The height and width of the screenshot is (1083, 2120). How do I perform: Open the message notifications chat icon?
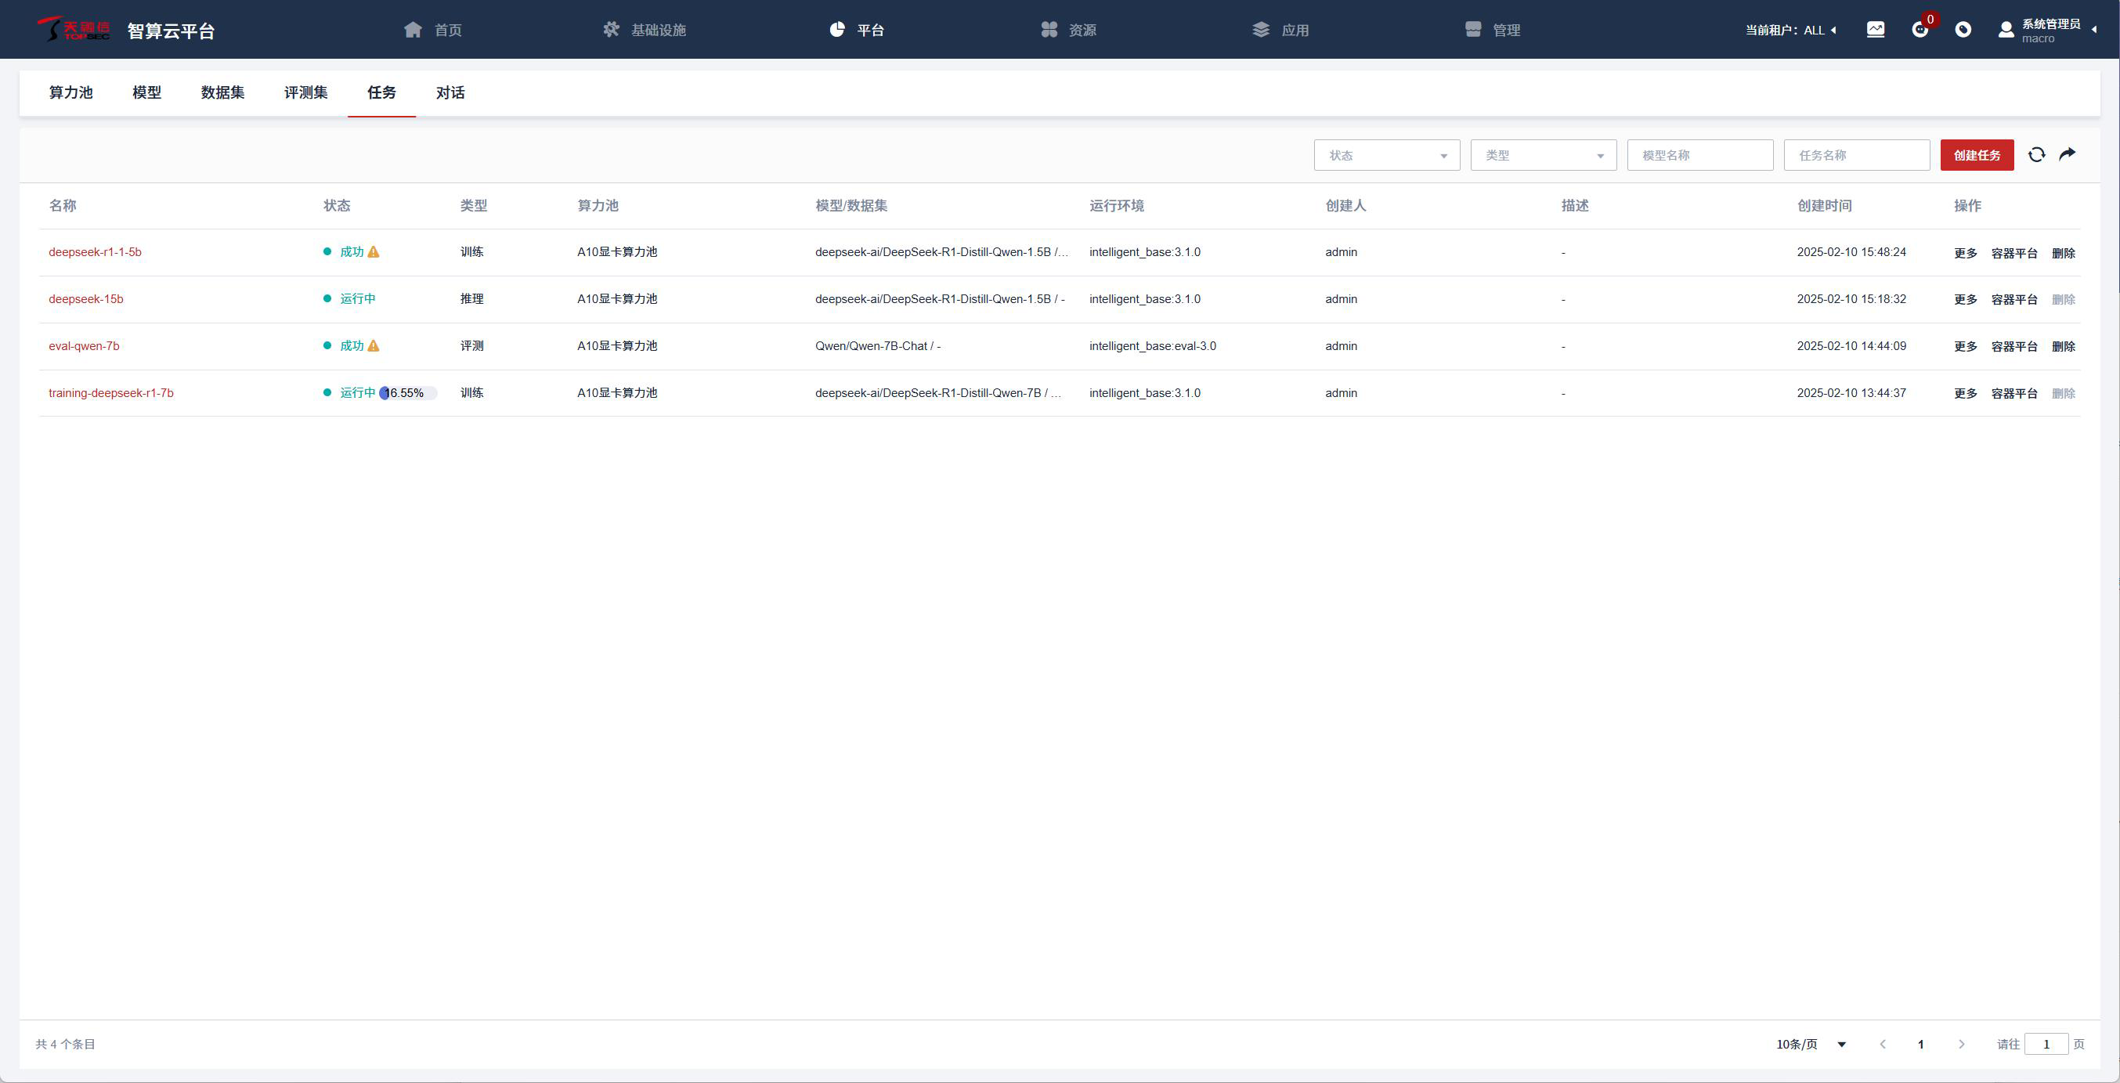[1920, 30]
